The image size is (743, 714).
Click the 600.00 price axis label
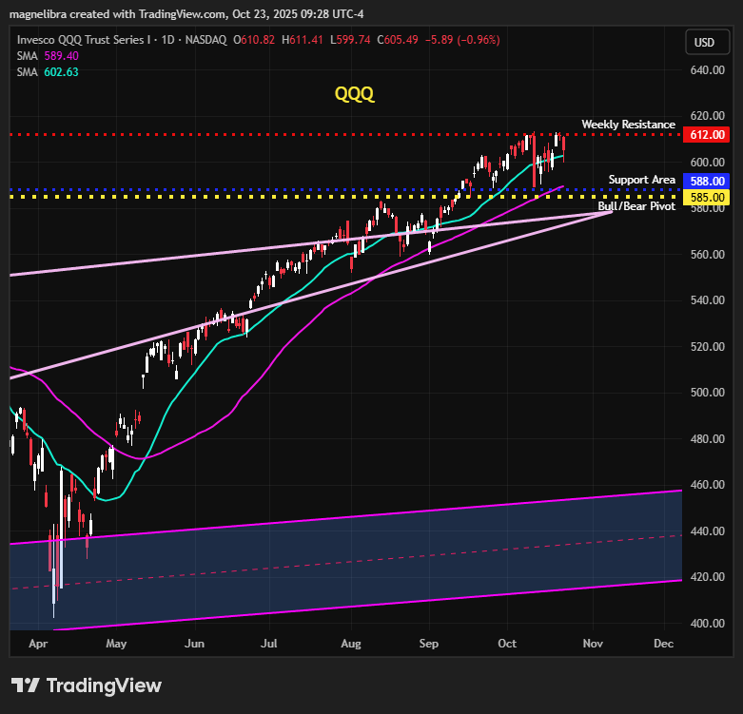tap(708, 162)
